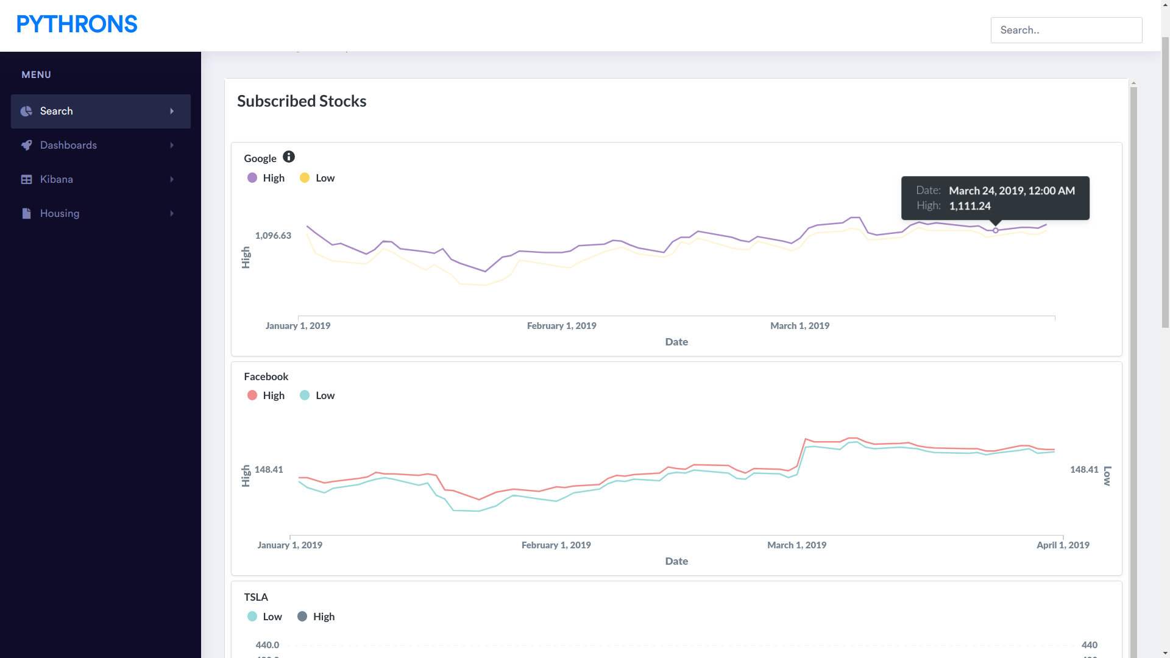The height and width of the screenshot is (658, 1170).
Task: Expand the Dashboards submenu arrow
Action: point(172,145)
